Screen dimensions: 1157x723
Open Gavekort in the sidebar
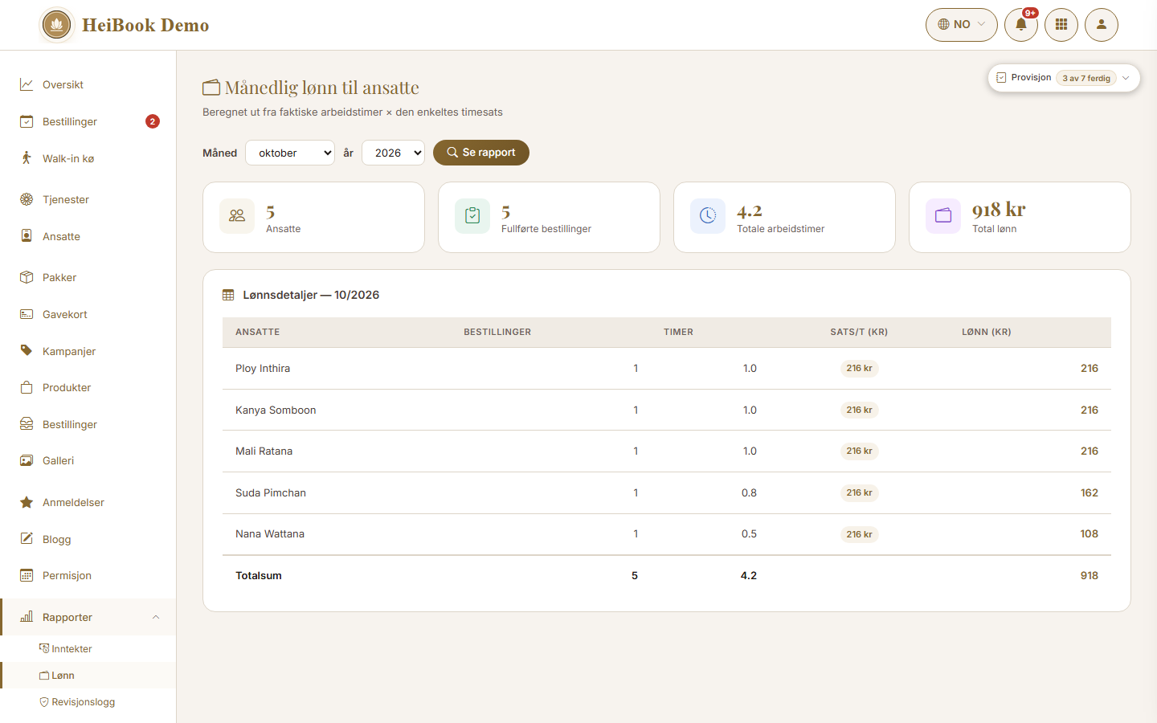tap(88, 314)
